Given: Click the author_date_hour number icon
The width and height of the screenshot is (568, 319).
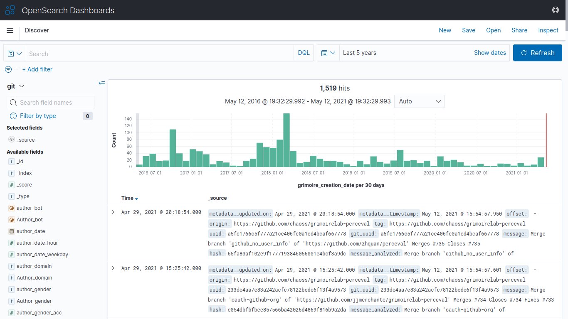Looking at the screenshot, I should [x=12, y=243].
